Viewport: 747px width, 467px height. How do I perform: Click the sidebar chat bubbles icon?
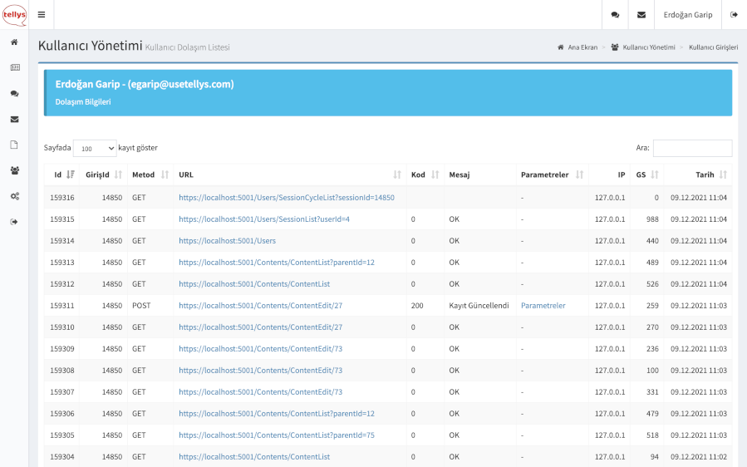point(14,94)
